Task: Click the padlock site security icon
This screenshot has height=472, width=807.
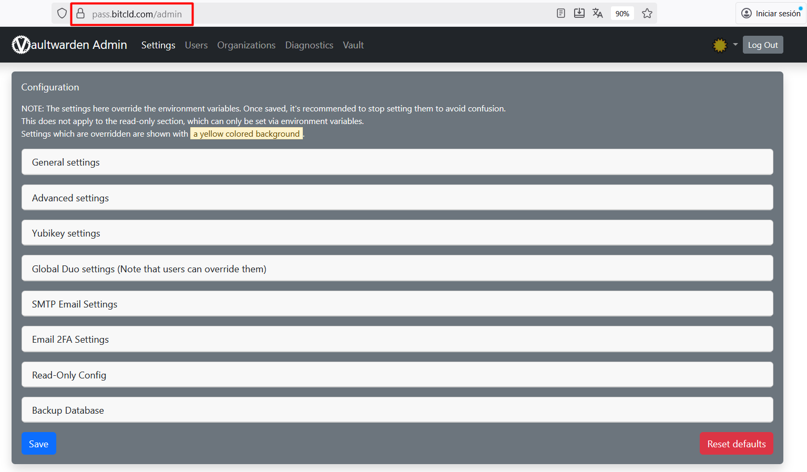Action: point(80,14)
